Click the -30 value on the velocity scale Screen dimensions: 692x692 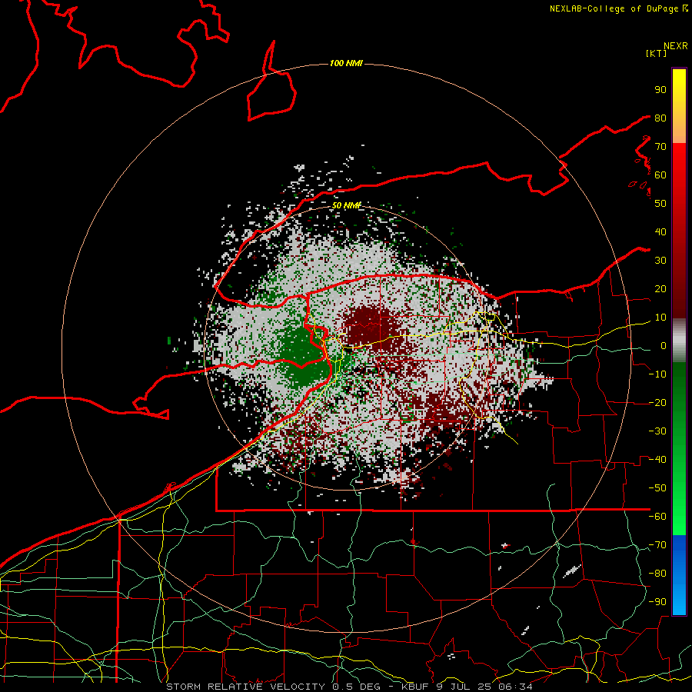[x=657, y=431]
